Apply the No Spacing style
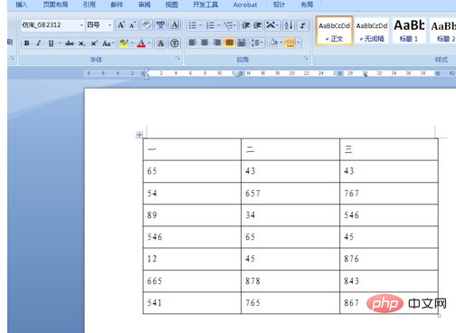Image resolution: width=456 pixels, height=333 pixels. click(372, 31)
